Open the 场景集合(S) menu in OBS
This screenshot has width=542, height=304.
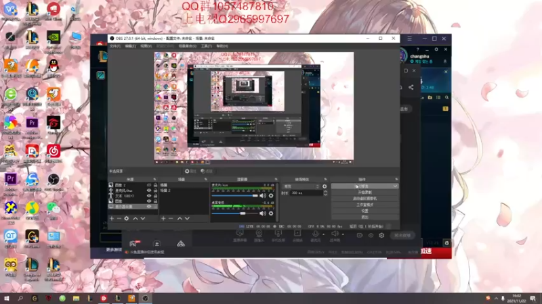[188, 46]
